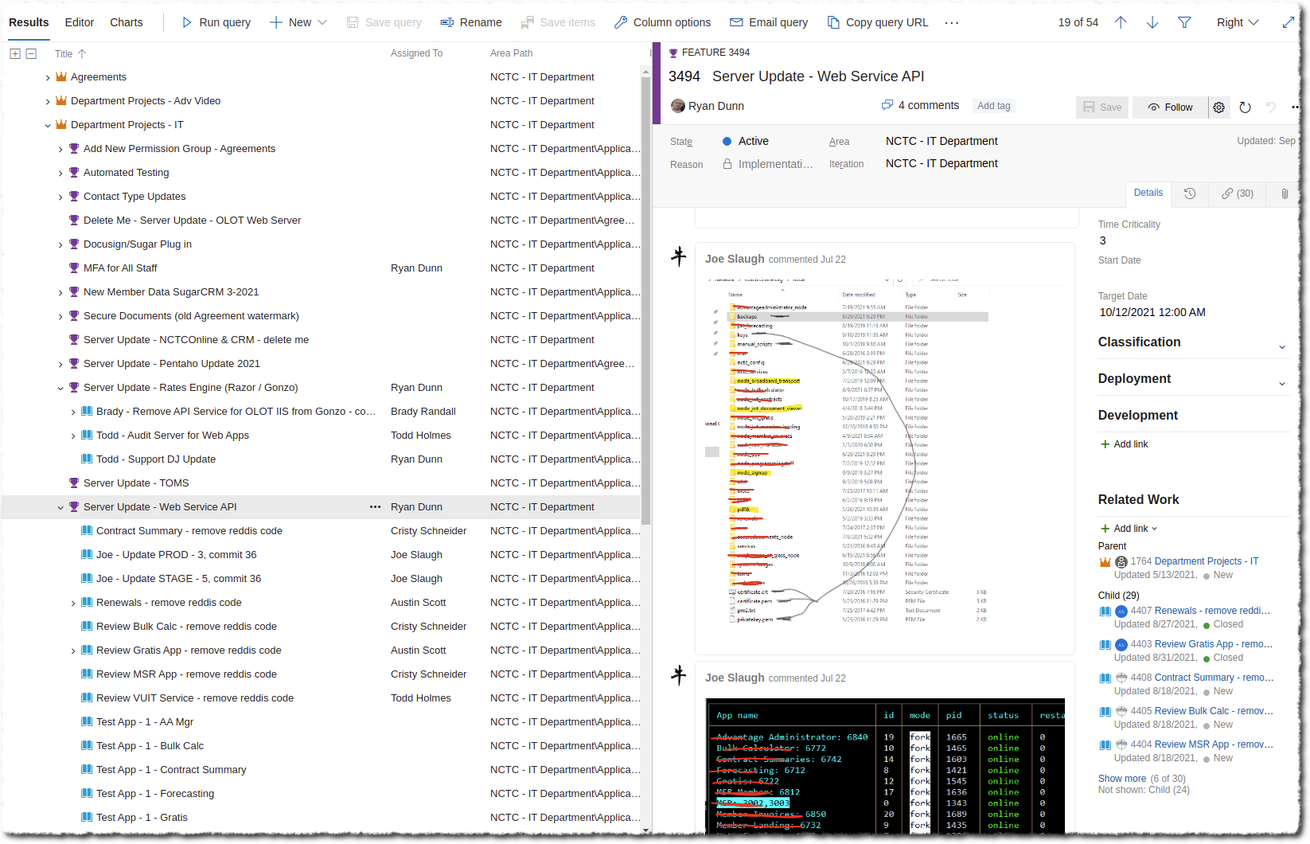Screen dimensions: 1310x844
Task: Switch to the Editor tab
Action: pyautogui.click(x=79, y=22)
